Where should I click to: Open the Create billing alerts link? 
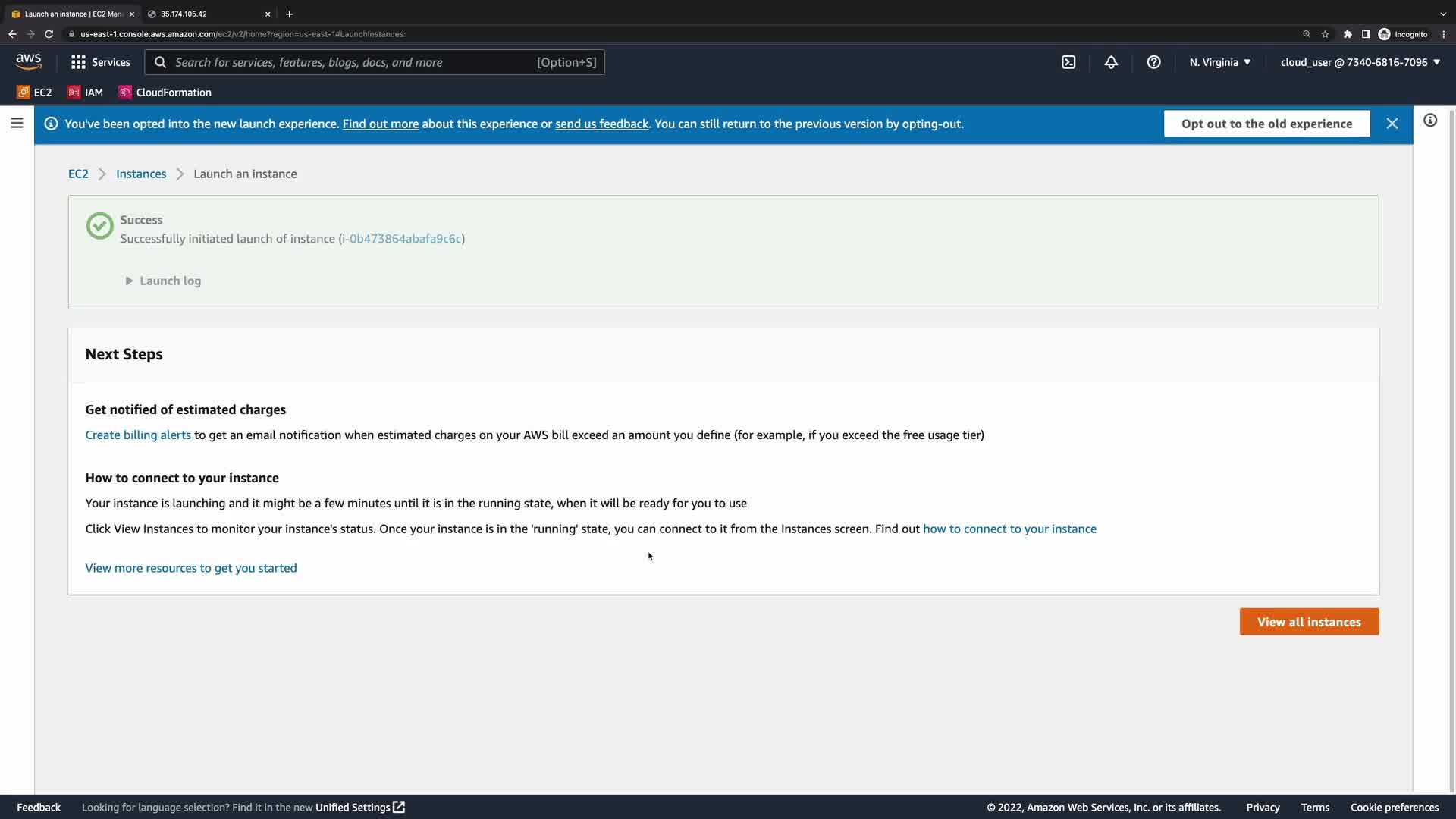click(x=138, y=435)
